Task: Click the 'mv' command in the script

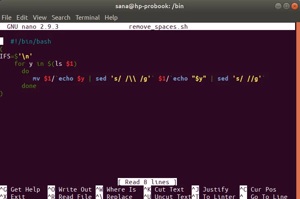Action: coord(37,79)
